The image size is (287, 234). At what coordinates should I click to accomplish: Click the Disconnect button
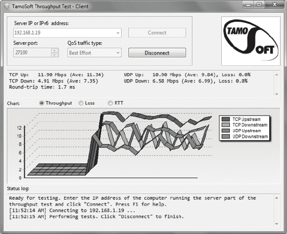[x=157, y=53]
